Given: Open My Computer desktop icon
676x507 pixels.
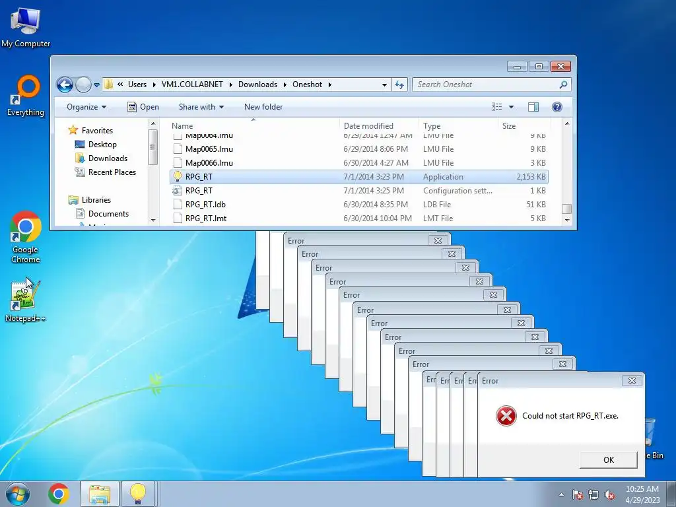Looking at the screenshot, I should 26,28.
